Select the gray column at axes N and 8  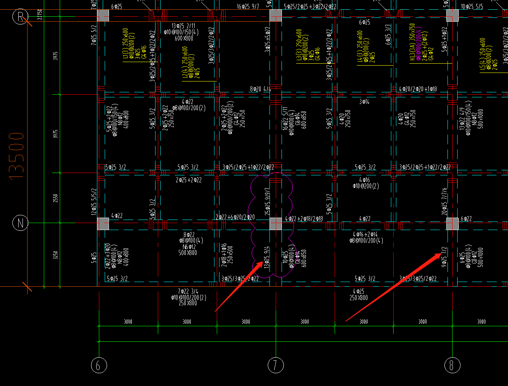pos(453,223)
